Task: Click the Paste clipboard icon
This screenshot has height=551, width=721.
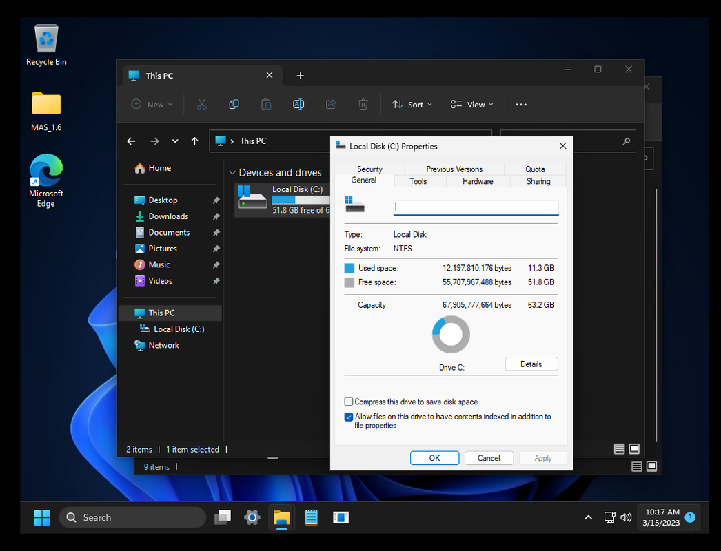Action: [x=266, y=104]
